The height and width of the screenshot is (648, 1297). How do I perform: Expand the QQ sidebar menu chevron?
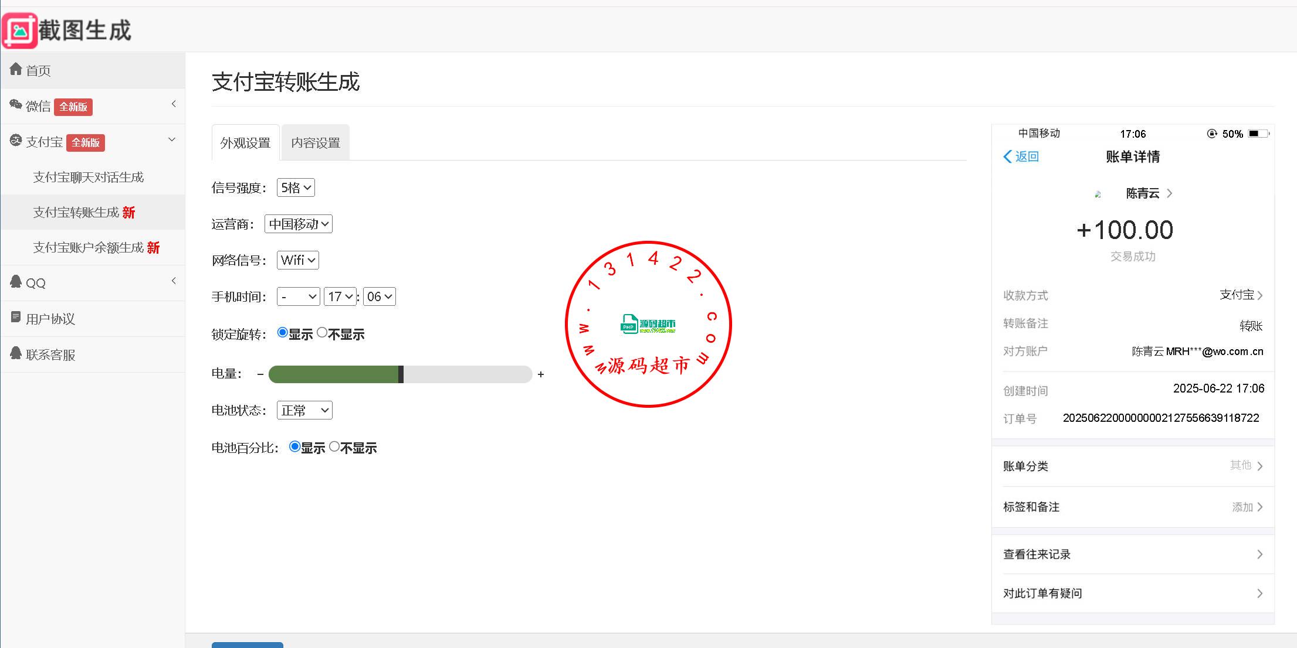tap(174, 281)
